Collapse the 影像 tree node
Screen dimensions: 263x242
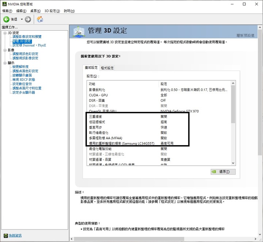(x=5, y=50)
